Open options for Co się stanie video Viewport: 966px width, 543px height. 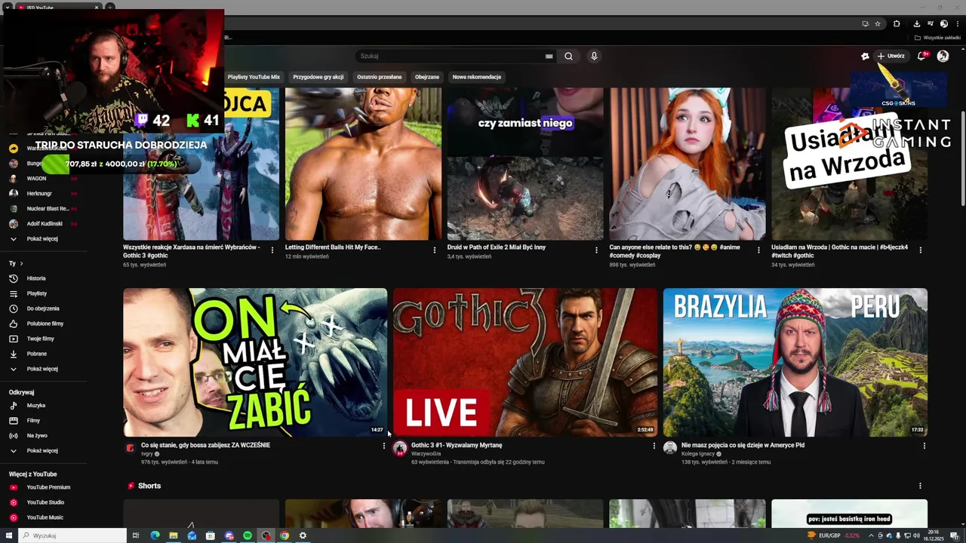point(384,446)
